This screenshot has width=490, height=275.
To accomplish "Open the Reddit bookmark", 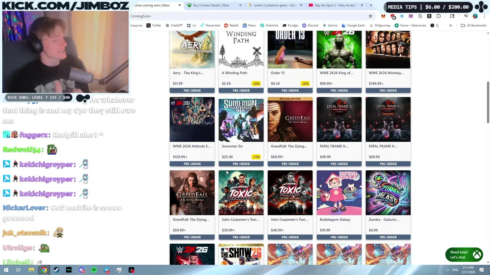I will point(231,26).
